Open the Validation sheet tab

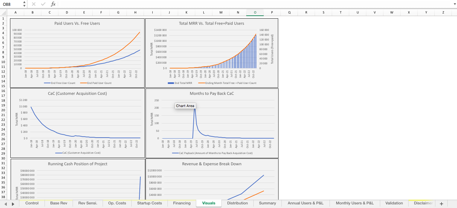pyautogui.click(x=394, y=203)
